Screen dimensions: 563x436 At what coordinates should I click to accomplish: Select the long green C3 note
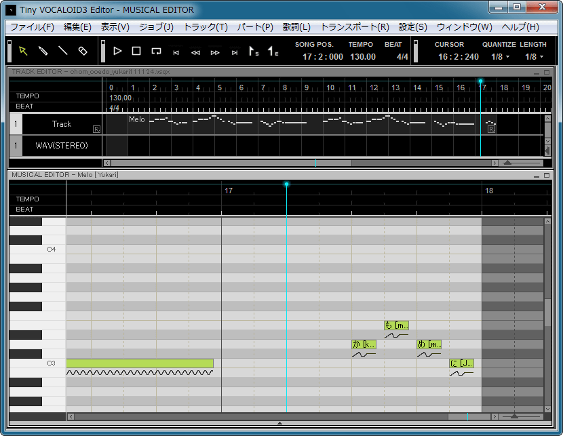140,363
